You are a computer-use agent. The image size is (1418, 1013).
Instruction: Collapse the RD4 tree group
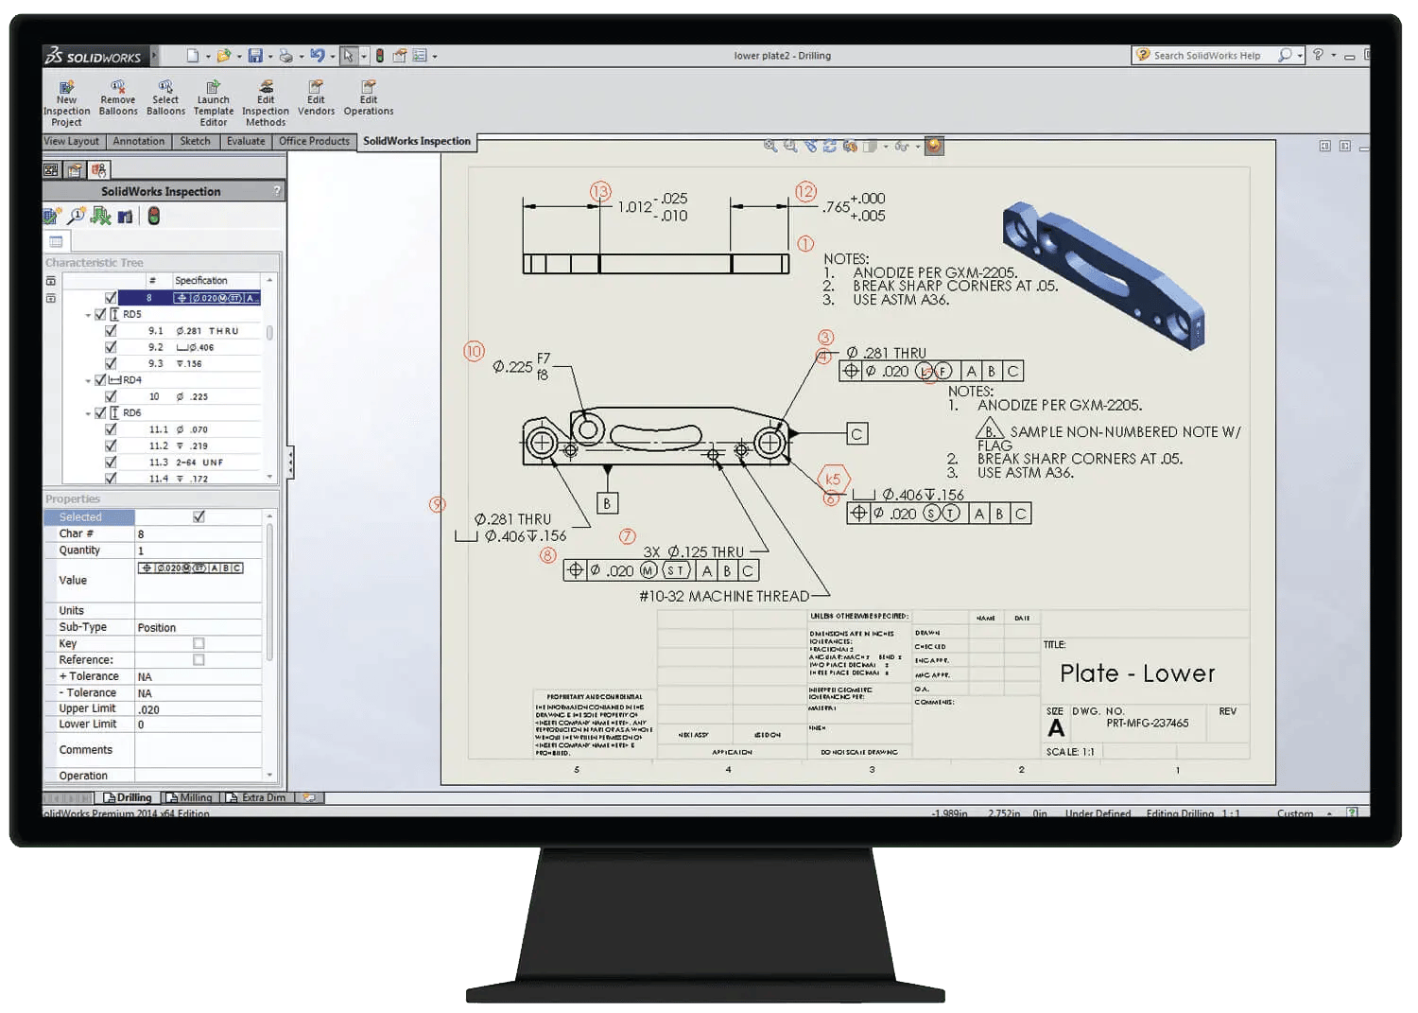(x=89, y=381)
